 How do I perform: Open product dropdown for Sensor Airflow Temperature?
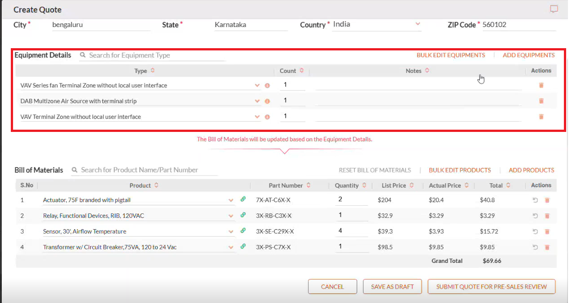(x=231, y=231)
